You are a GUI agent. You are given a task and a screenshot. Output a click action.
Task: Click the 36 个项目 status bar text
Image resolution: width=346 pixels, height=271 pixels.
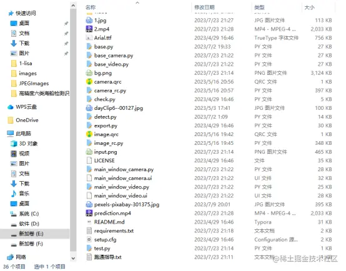pos(14,267)
